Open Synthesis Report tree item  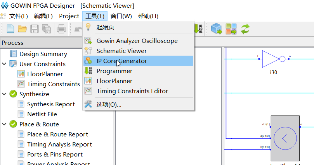pyautogui.click(x=51, y=104)
